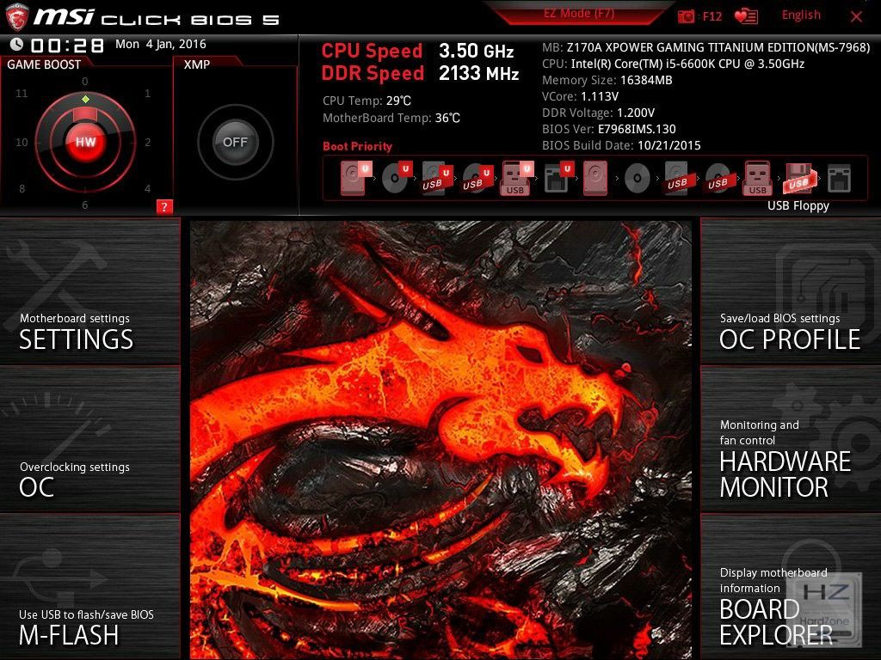Select the UEFI optical disc boot icon

(397, 178)
